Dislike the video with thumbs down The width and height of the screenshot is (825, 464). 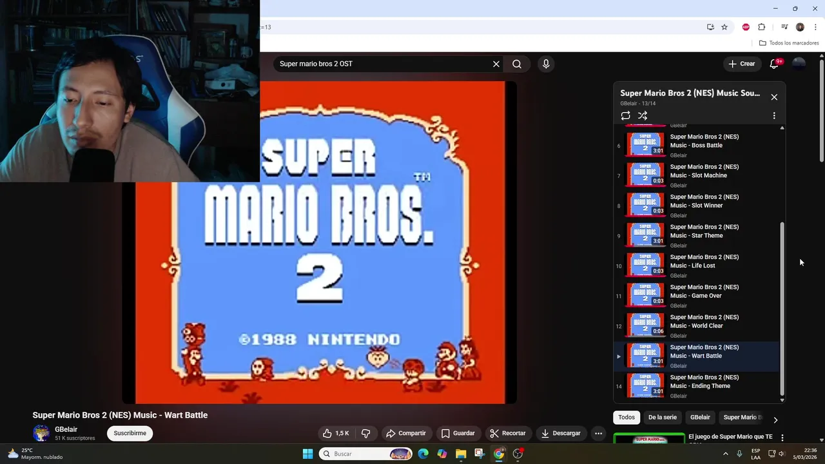click(x=366, y=433)
